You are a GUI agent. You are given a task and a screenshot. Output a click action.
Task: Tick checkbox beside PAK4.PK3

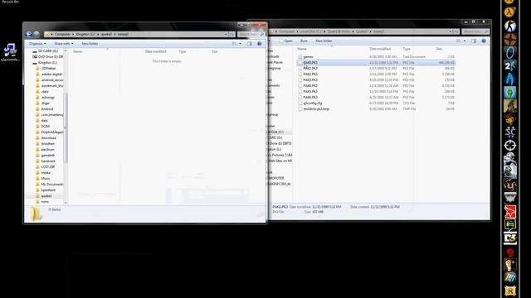point(300,85)
